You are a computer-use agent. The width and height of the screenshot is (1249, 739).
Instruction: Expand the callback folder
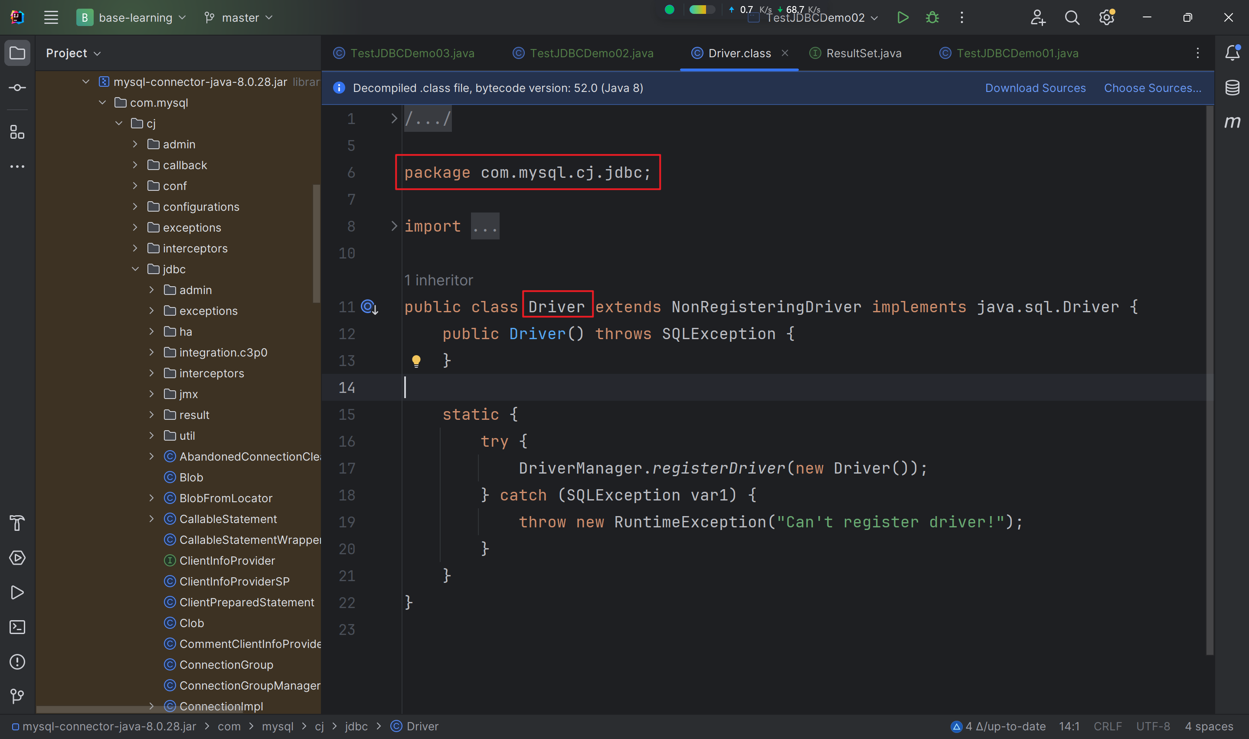coord(135,165)
